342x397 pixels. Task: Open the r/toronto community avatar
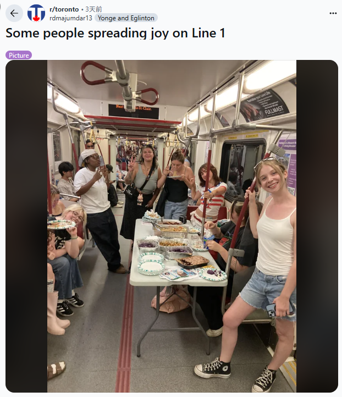[36, 13]
